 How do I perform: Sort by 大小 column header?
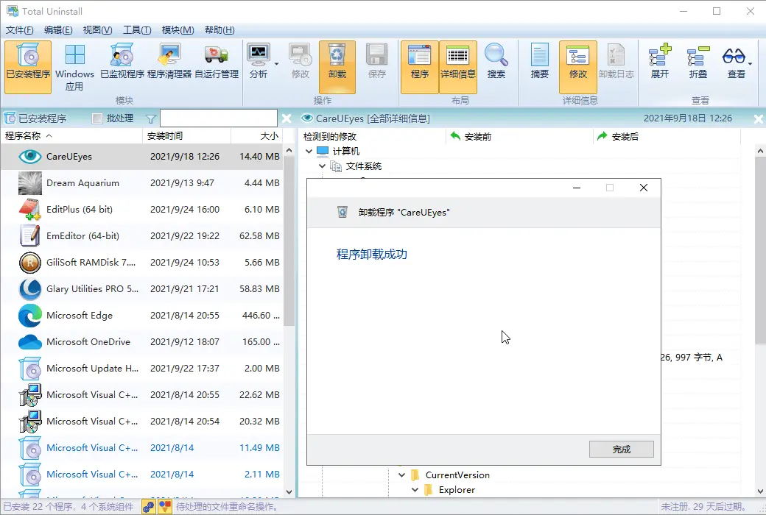point(257,135)
